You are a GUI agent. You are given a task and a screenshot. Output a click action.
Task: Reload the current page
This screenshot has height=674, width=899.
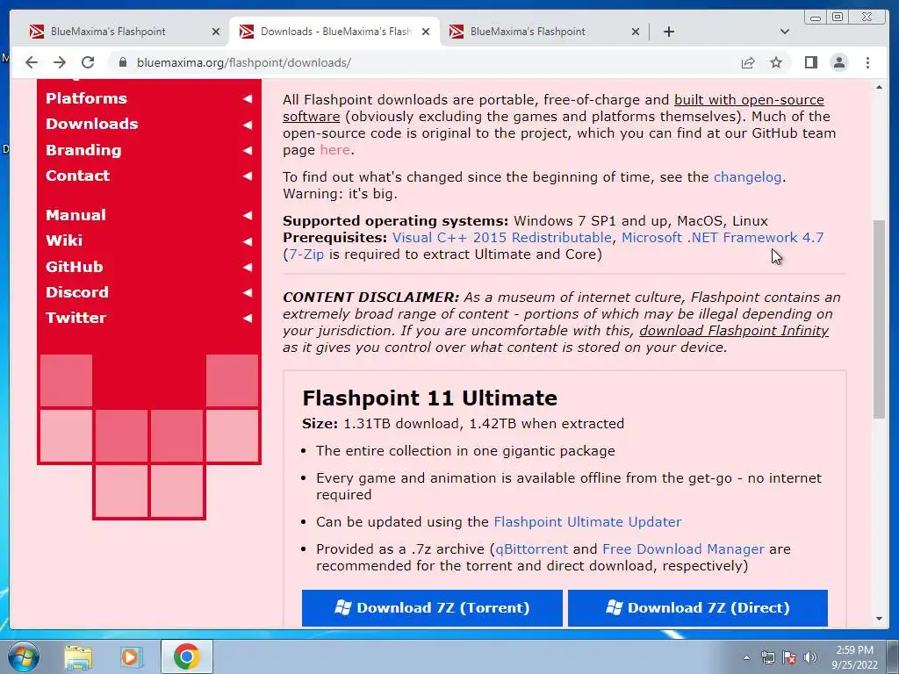(88, 62)
